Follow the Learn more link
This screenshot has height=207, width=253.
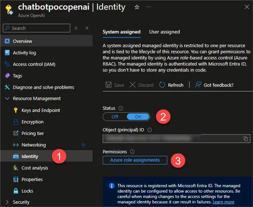click(x=223, y=202)
